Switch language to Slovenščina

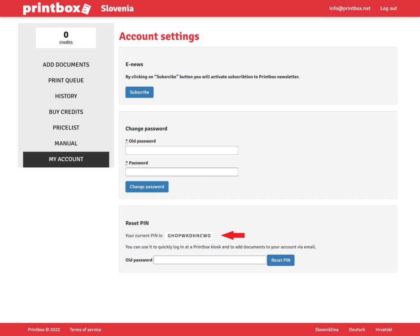point(327,329)
